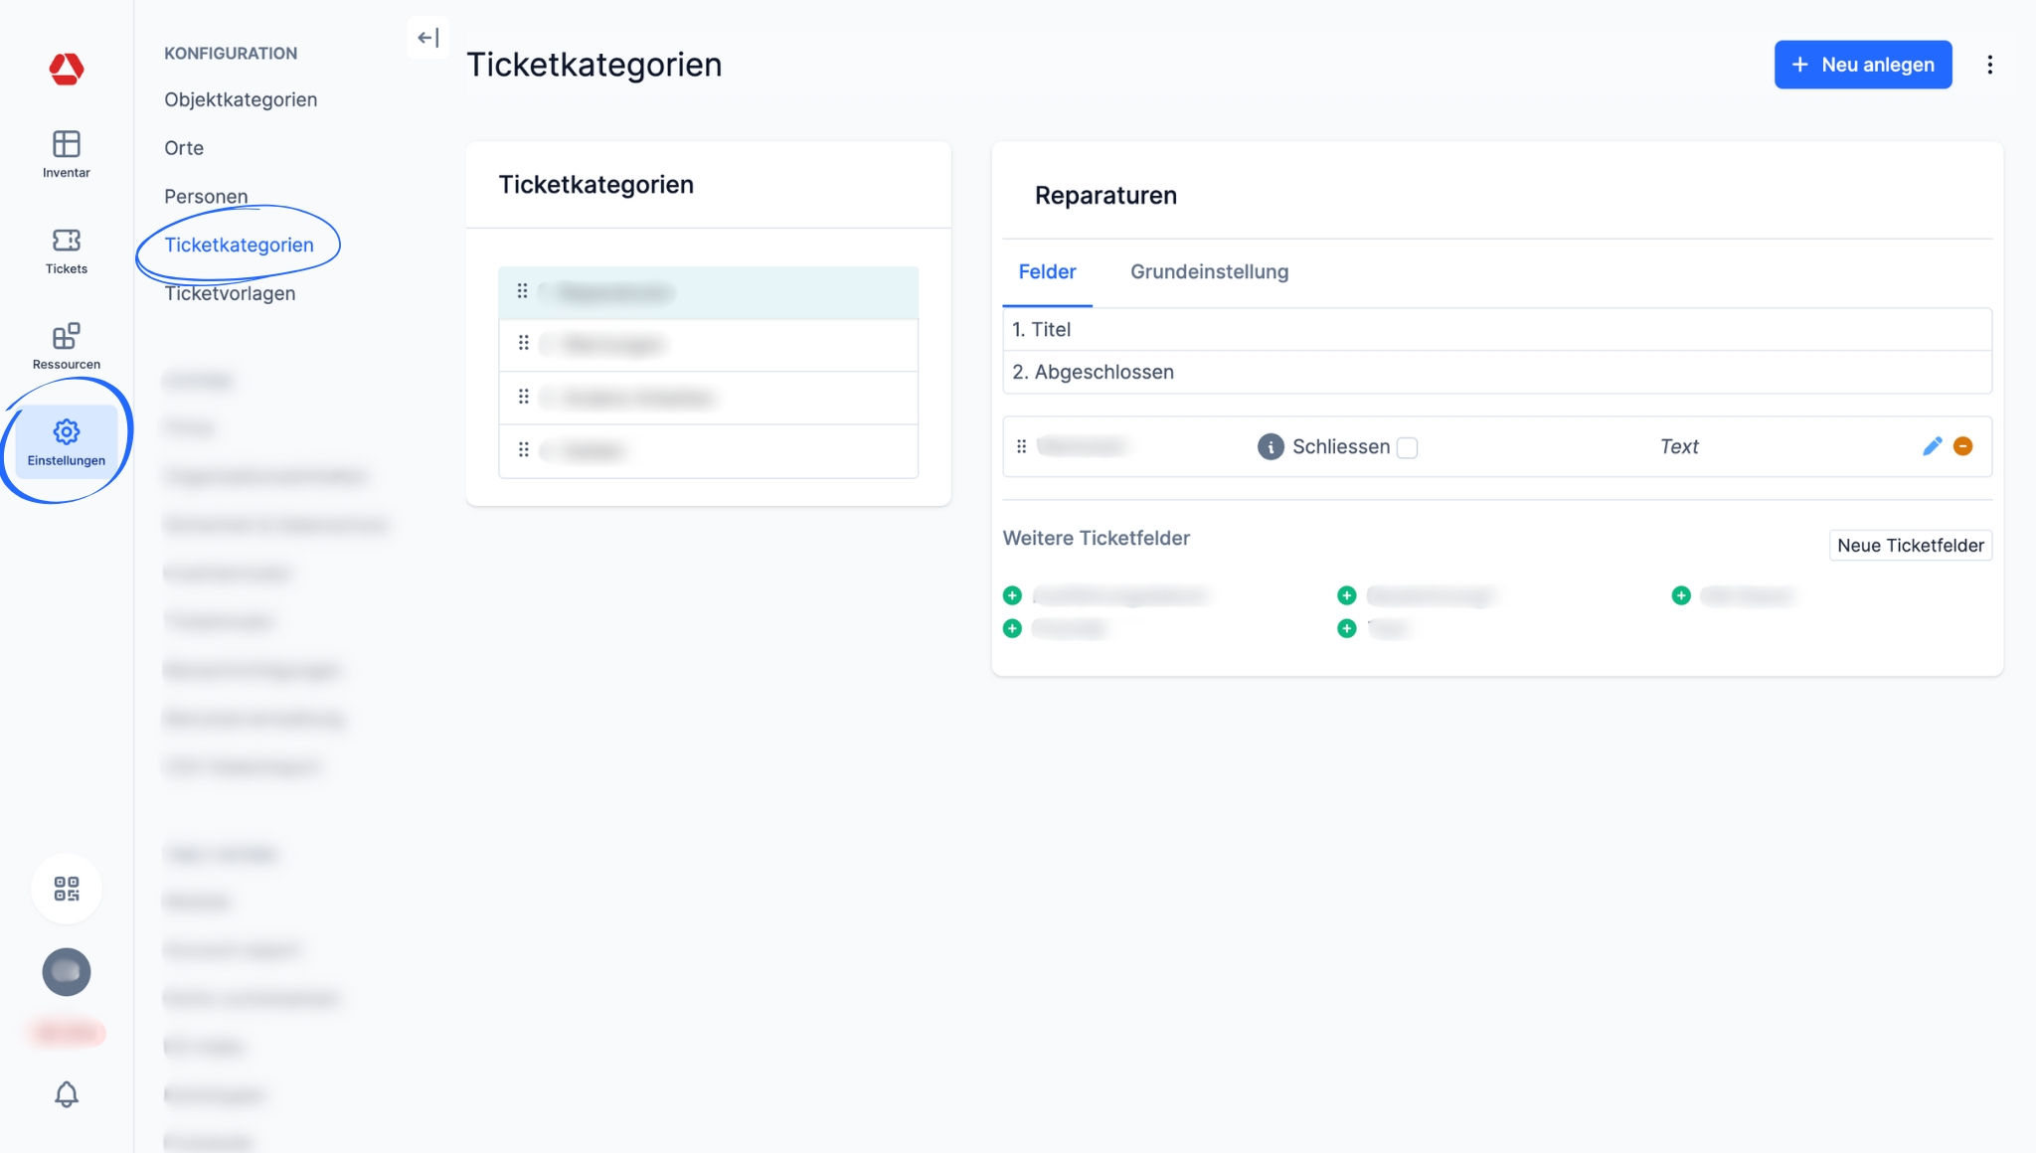Click the Neu anlegen button
This screenshot has width=2036, height=1153.
pyautogui.click(x=1862, y=65)
